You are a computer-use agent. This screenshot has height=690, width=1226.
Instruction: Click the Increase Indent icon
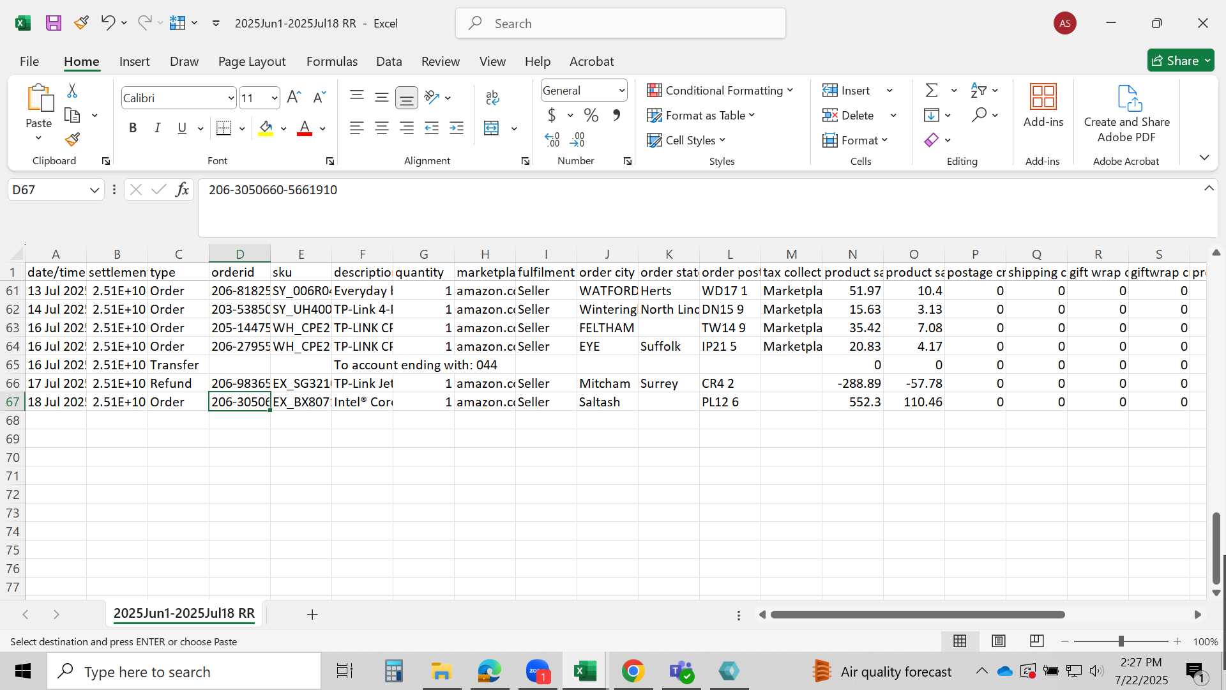click(457, 128)
